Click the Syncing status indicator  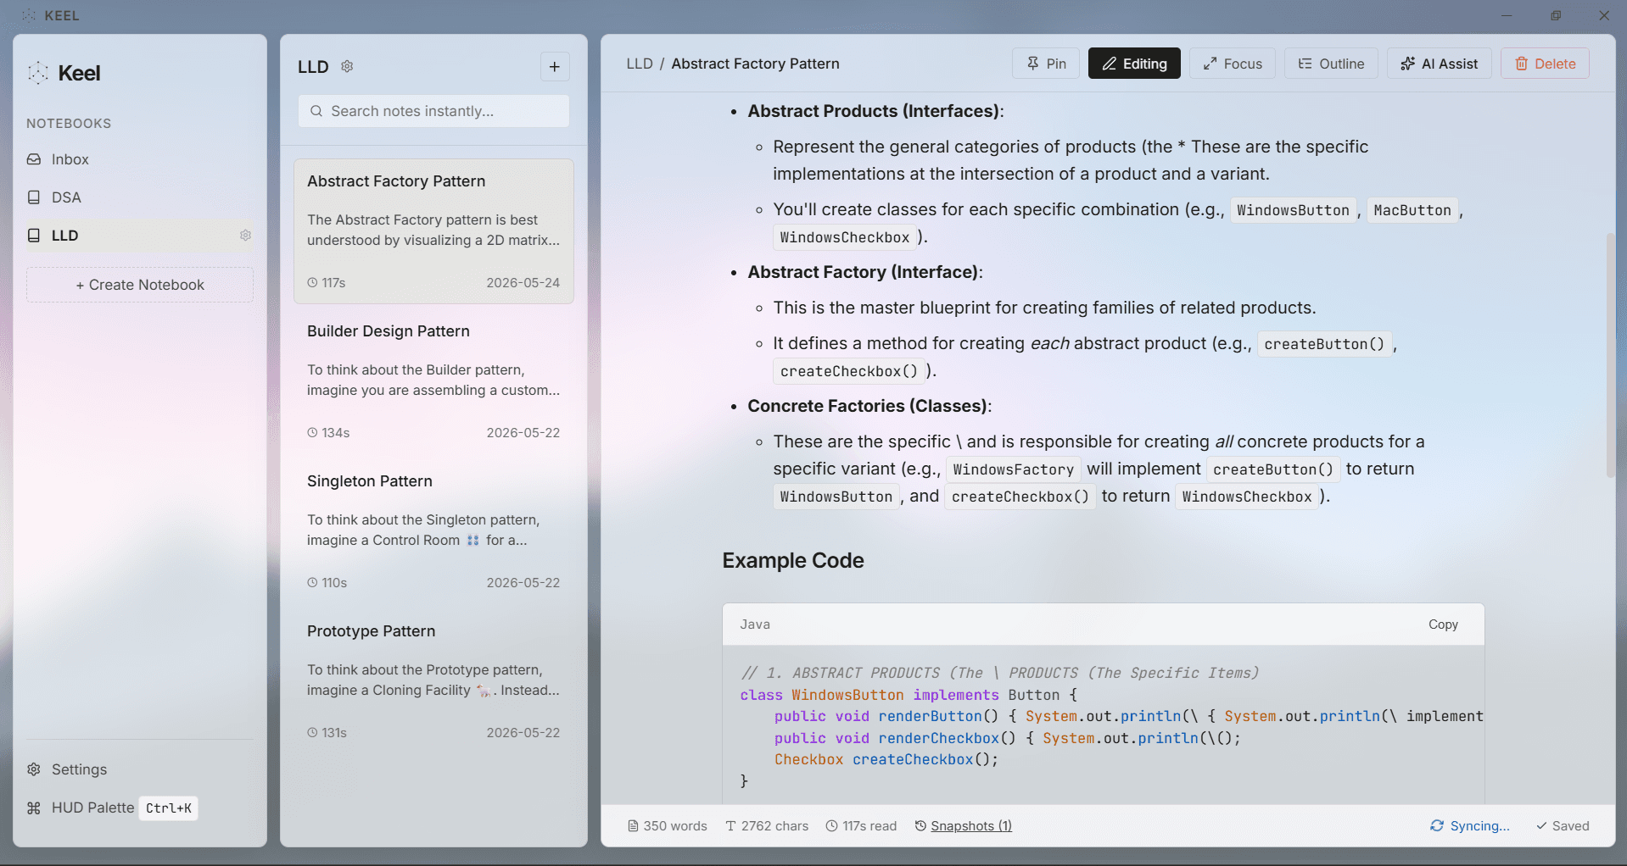click(x=1470, y=826)
